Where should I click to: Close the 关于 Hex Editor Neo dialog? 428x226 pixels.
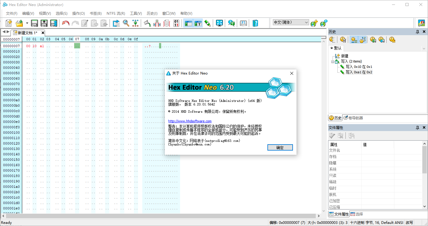point(291,73)
